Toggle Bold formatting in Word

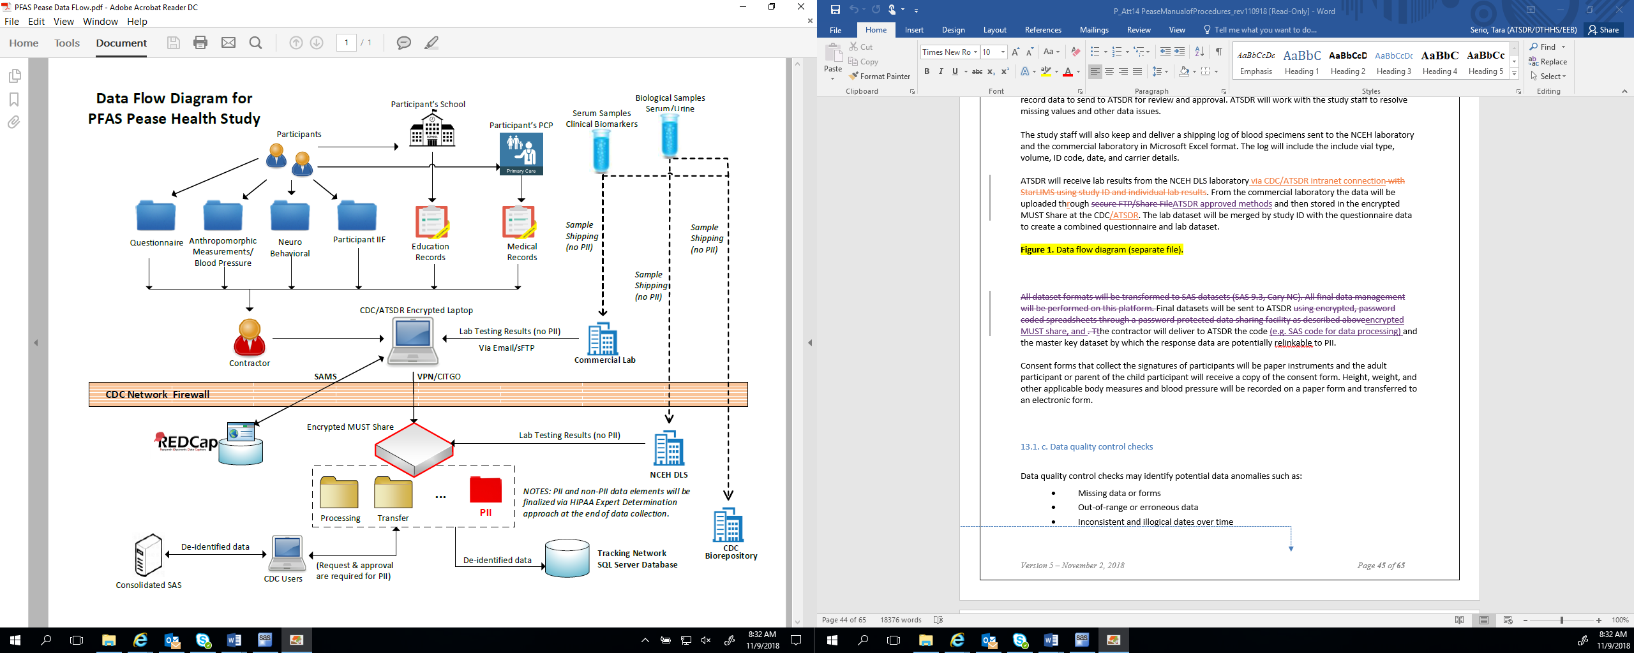tap(927, 71)
